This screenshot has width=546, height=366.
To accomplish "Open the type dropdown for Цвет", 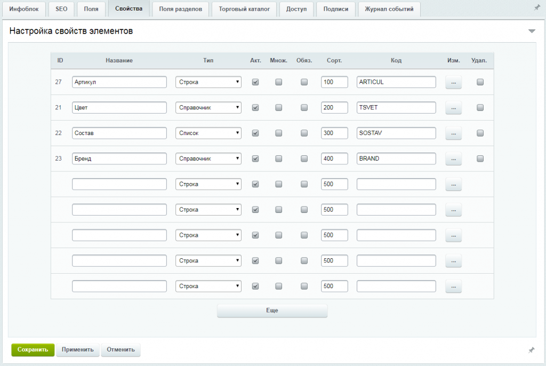I will click(208, 108).
